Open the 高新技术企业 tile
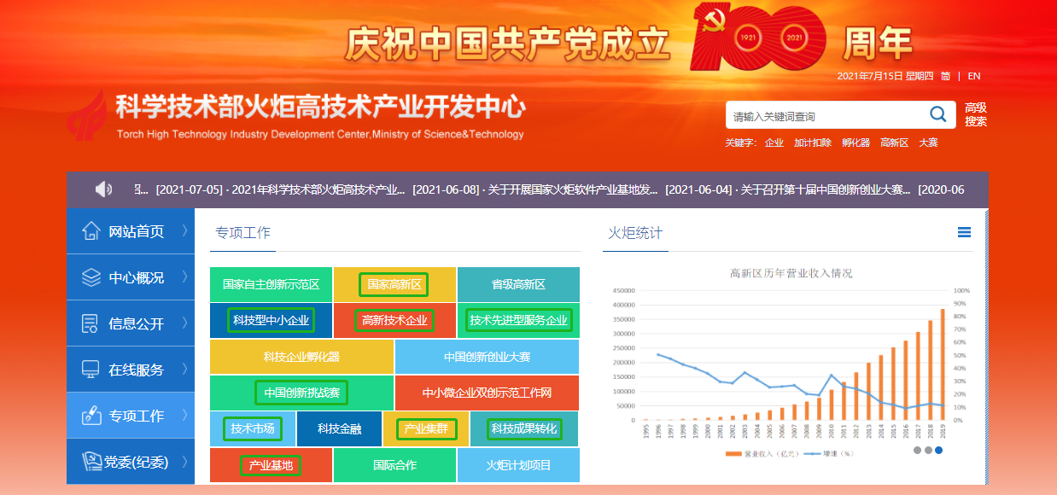The width and height of the screenshot is (1057, 495). 394,321
